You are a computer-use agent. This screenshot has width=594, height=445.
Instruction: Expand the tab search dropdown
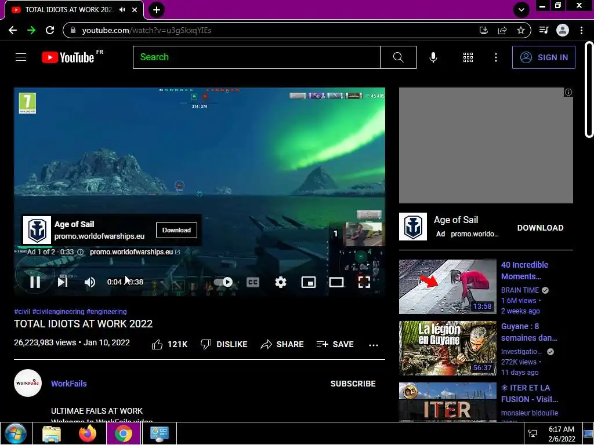coord(521,10)
